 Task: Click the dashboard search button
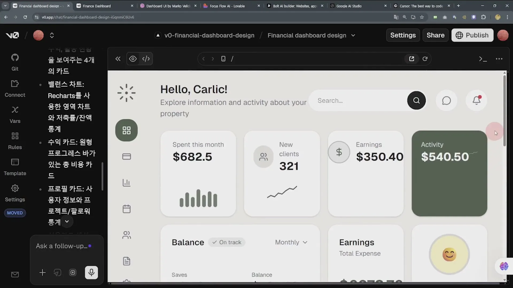[416, 100]
